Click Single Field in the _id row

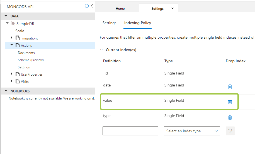pyautogui.click(x=174, y=73)
